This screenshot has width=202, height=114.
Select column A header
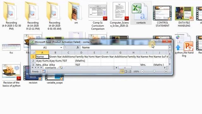point(42,53)
